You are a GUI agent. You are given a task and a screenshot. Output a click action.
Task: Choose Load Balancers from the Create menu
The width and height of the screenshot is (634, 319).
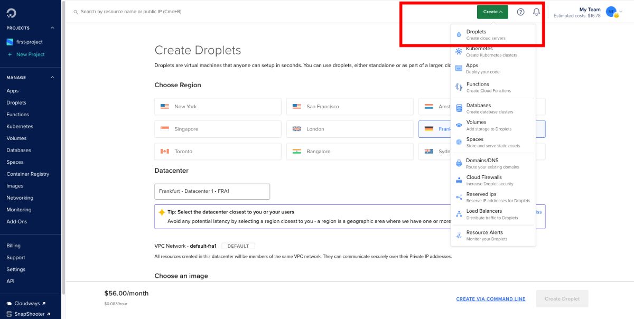click(493, 214)
